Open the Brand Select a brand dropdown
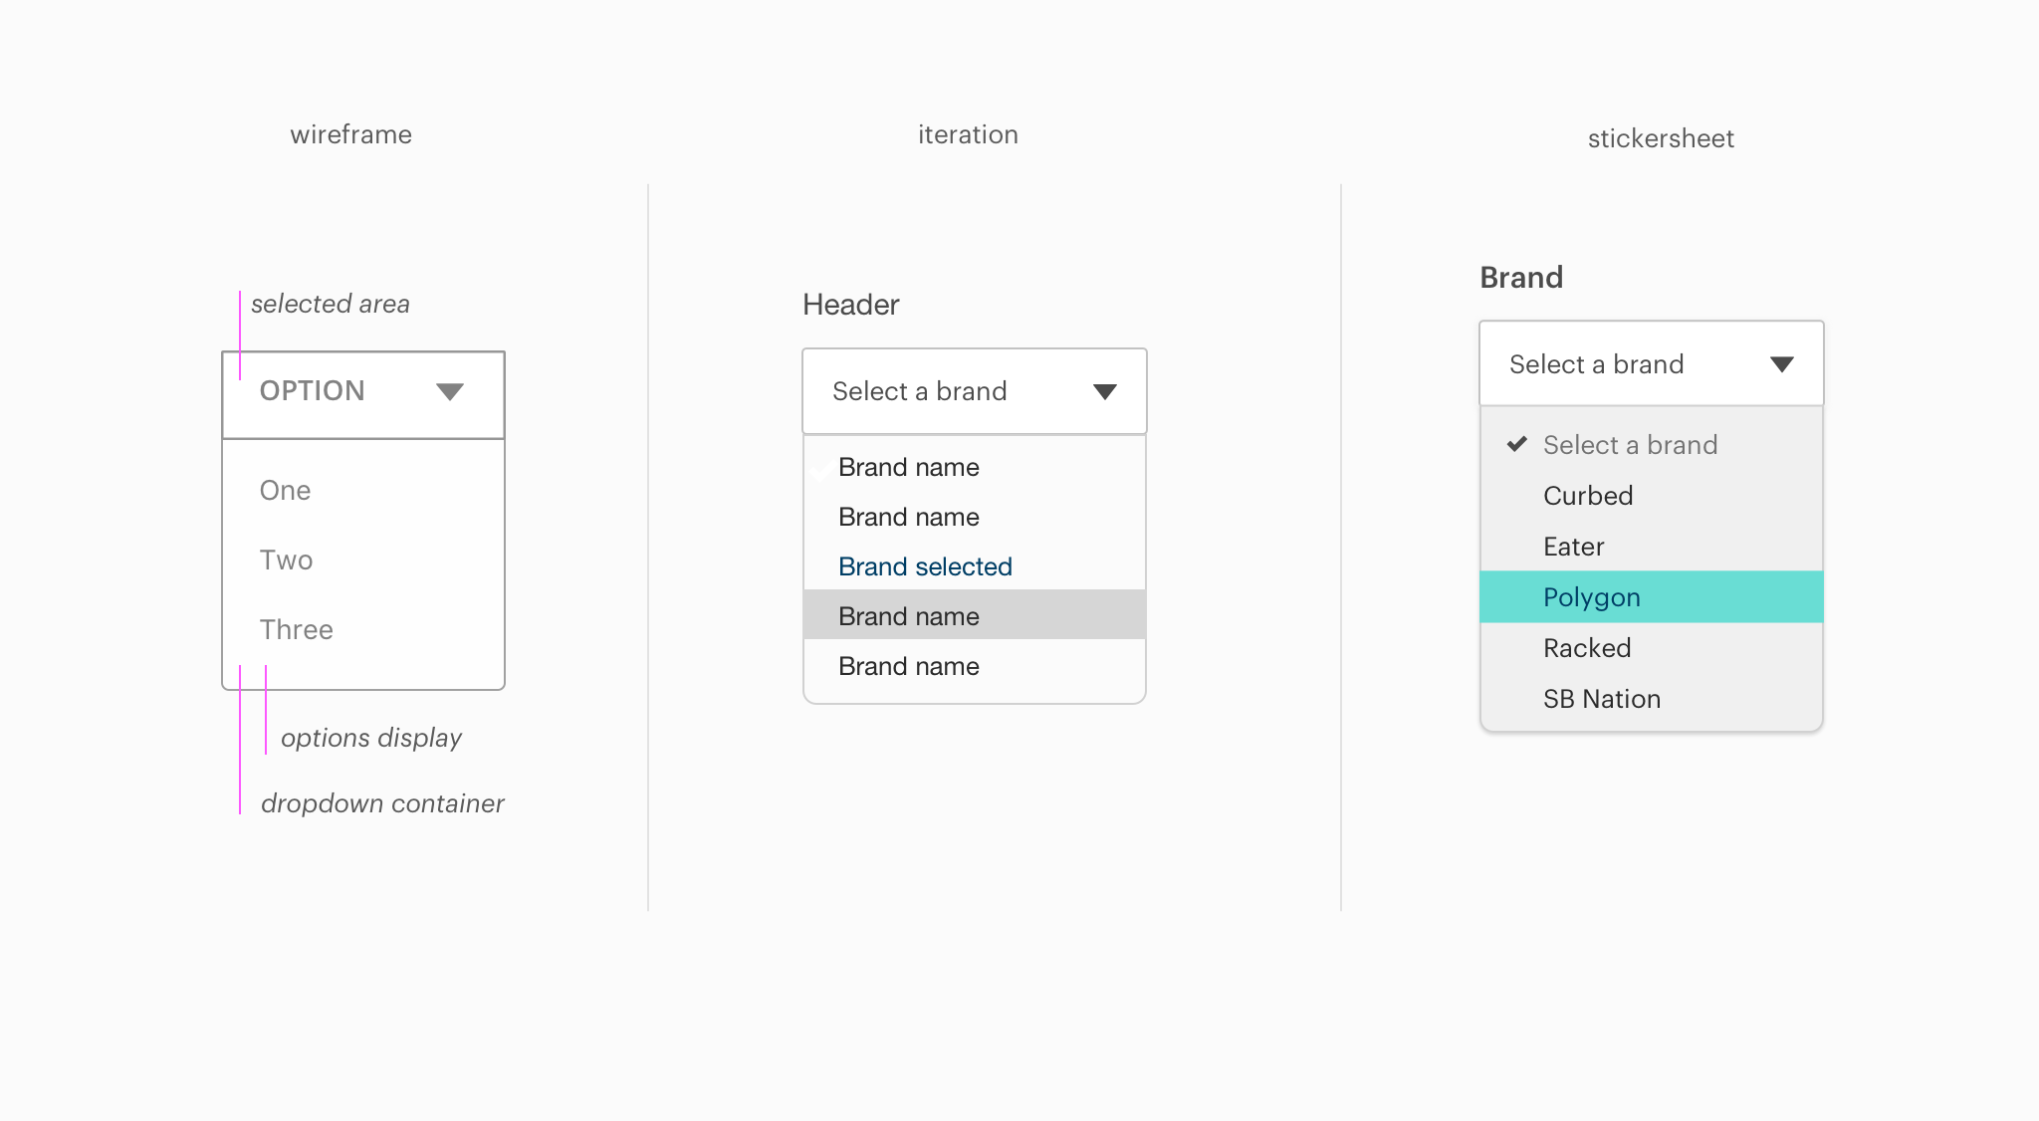This screenshot has width=2039, height=1121. (1652, 363)
